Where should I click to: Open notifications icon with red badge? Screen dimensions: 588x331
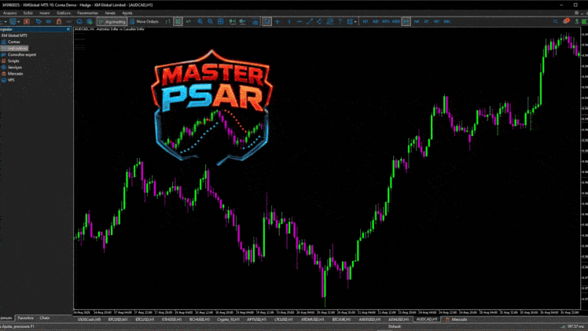[x=566, y=21]
